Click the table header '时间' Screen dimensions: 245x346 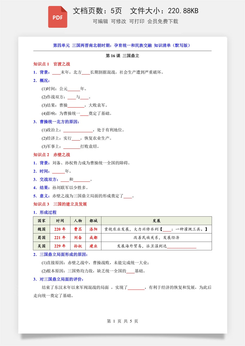tap(60, 221)
